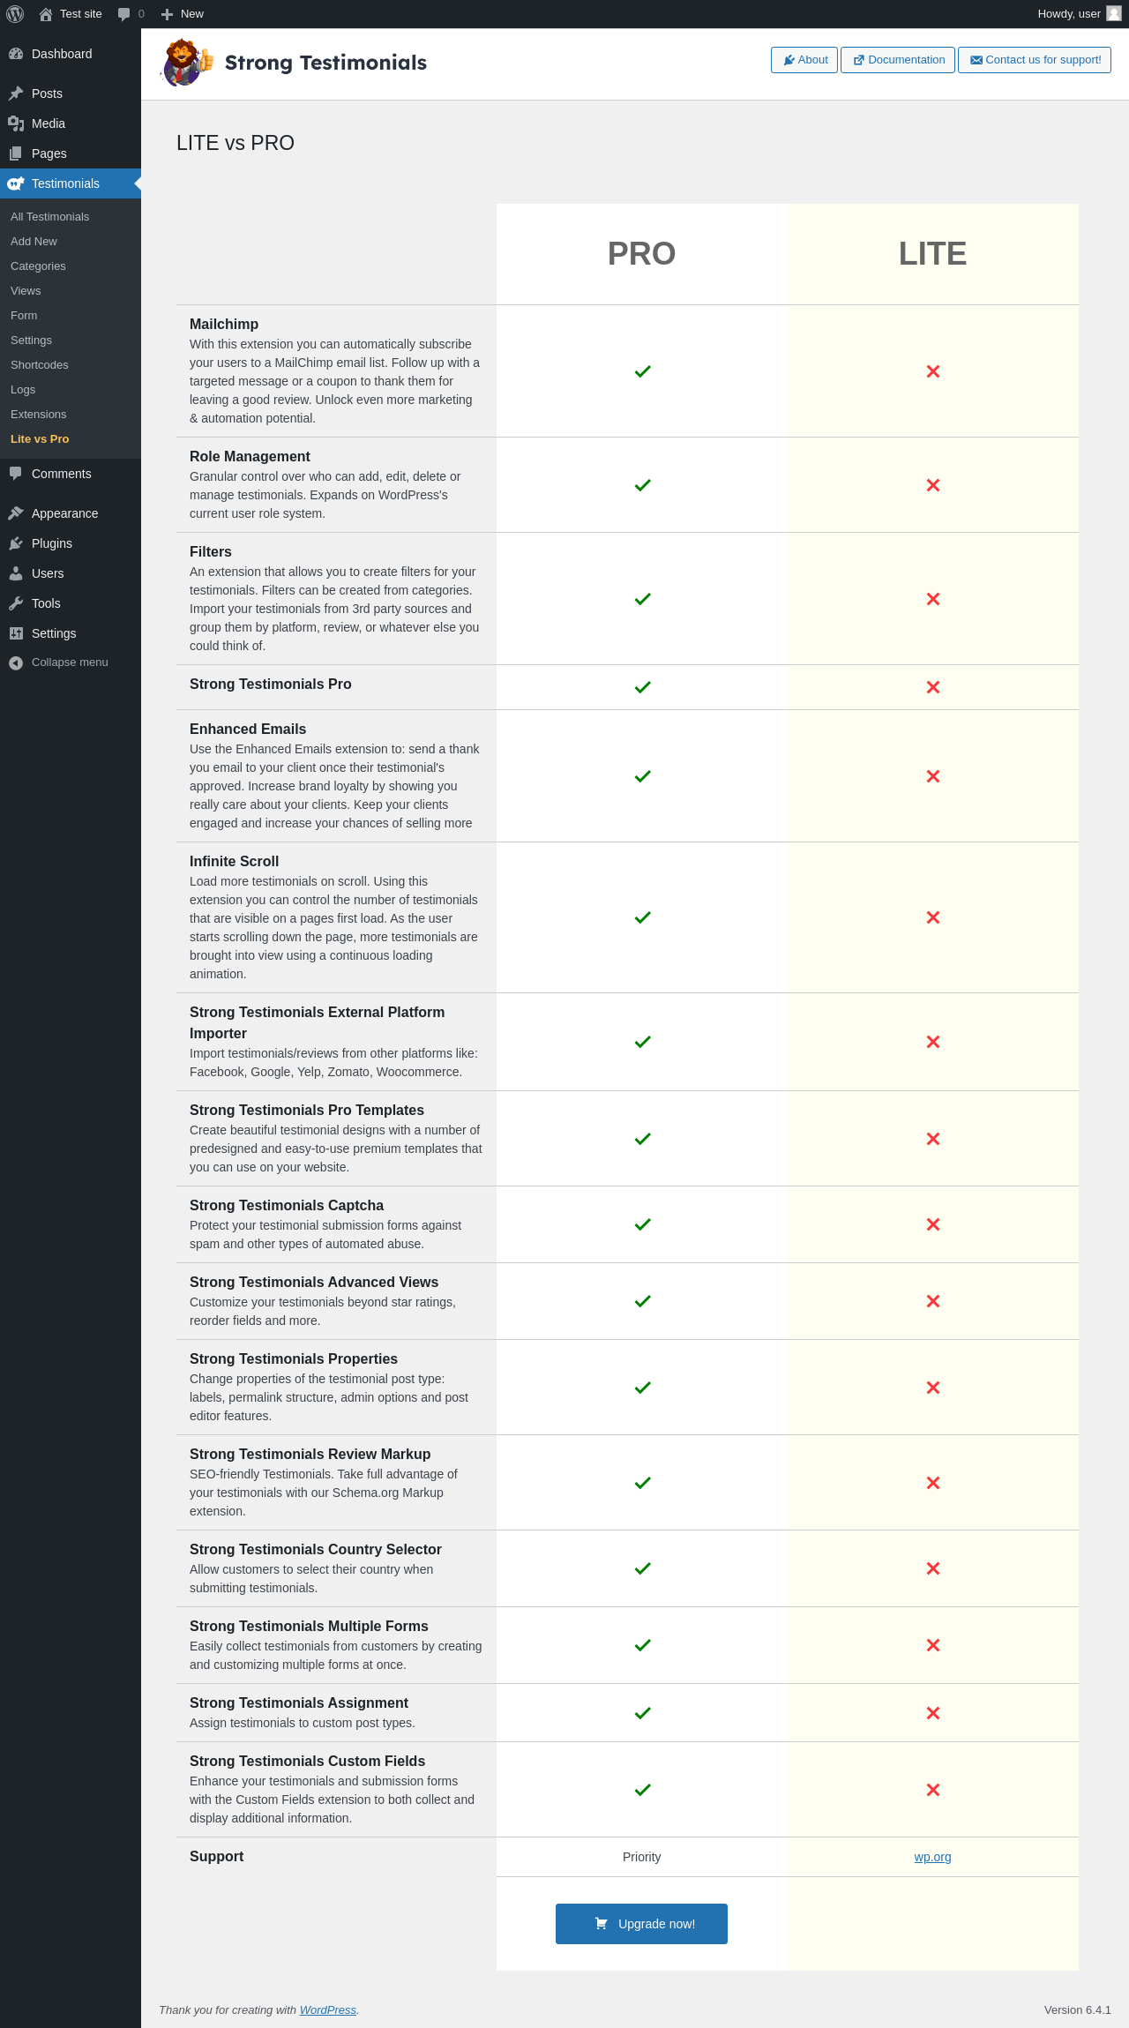This screenshot has width=1129, height=2028.
Task: Click Contact us for support button
Action: [1034, 60]
